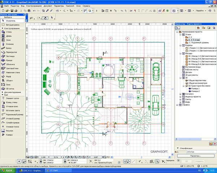Open the Перейти dropdown
217x173 pixels.
point(201,11)
